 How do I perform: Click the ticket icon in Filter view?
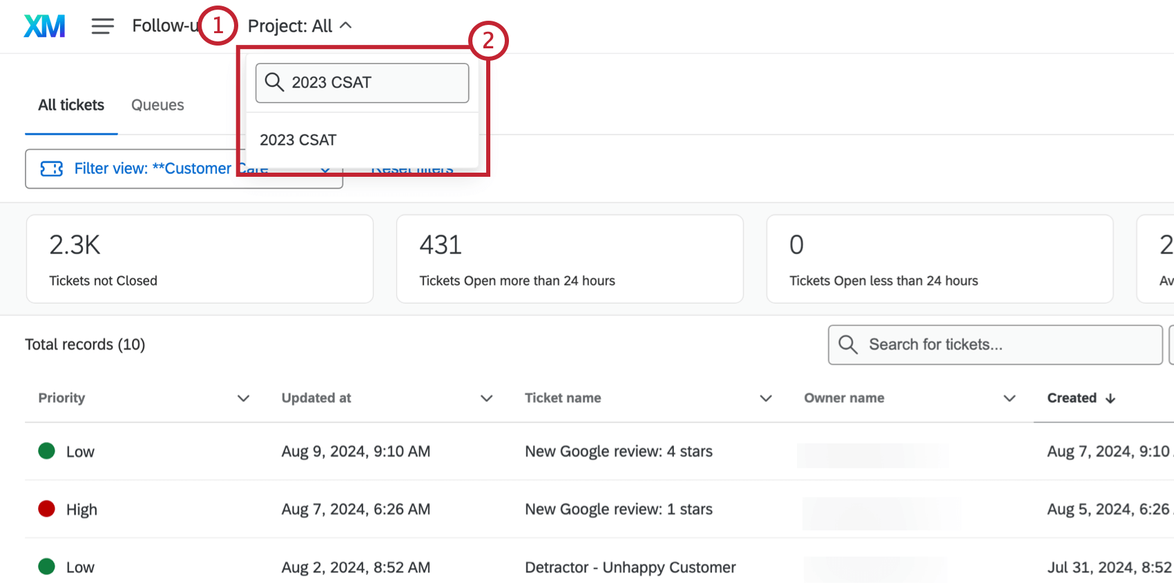click(52, 169)
